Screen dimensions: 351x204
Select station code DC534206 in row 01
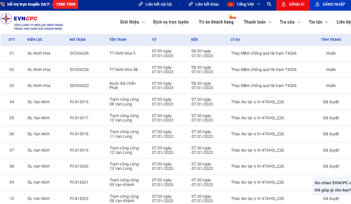coord(79,53)
